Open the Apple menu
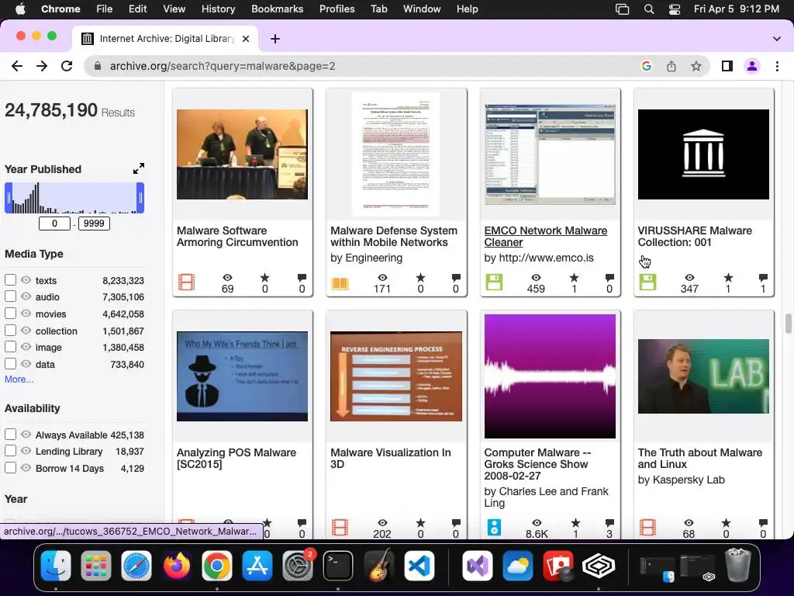 point(20,9)
